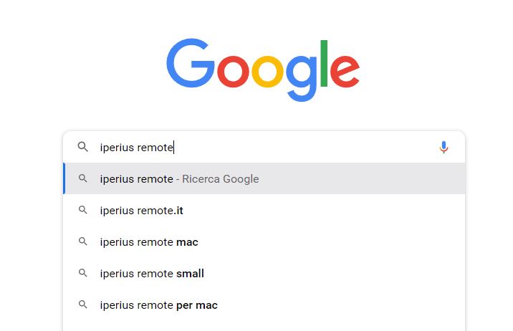Click the magnifier icon beside 'iperius remote small'

tap(83, 273)
